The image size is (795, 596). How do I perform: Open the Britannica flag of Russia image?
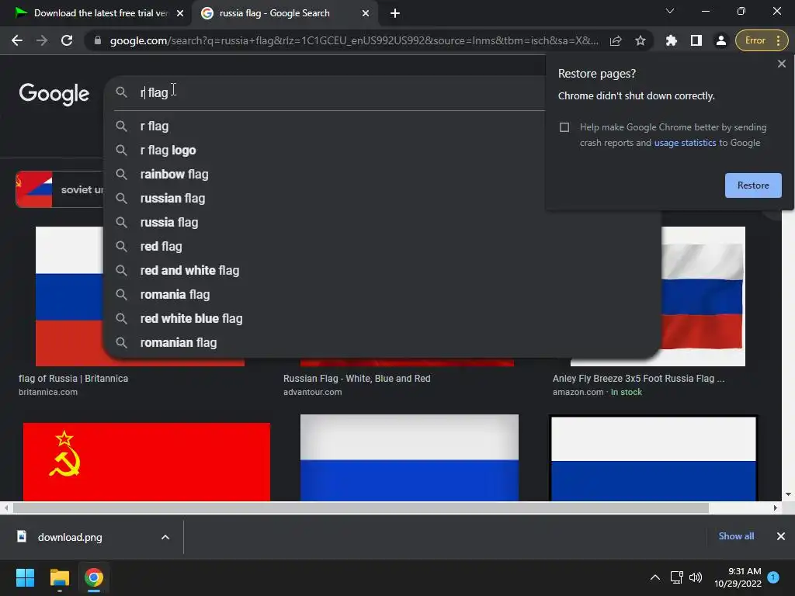click(69, 296)
